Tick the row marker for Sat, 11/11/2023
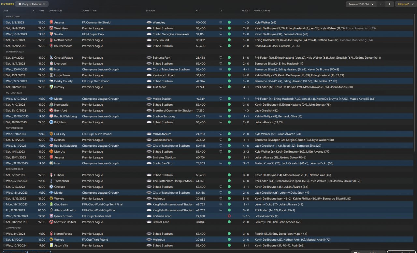Screen dimensions: 417x253 click(x=4, y=152)
